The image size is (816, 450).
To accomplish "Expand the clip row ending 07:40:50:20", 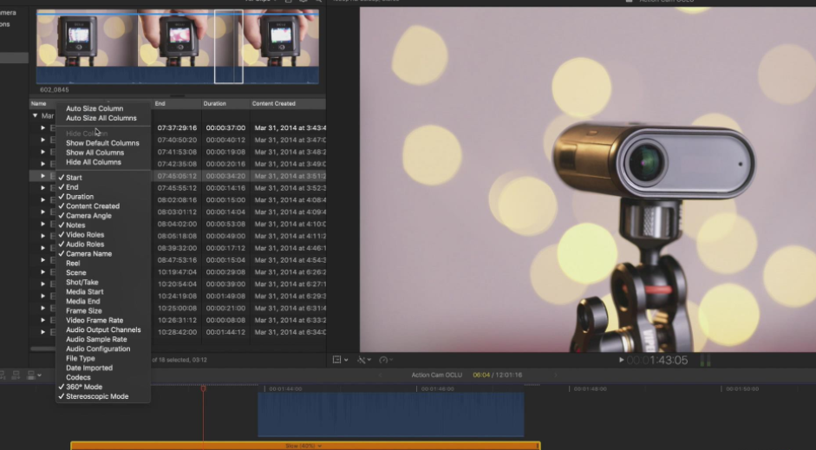I will [x=43, y=140].
